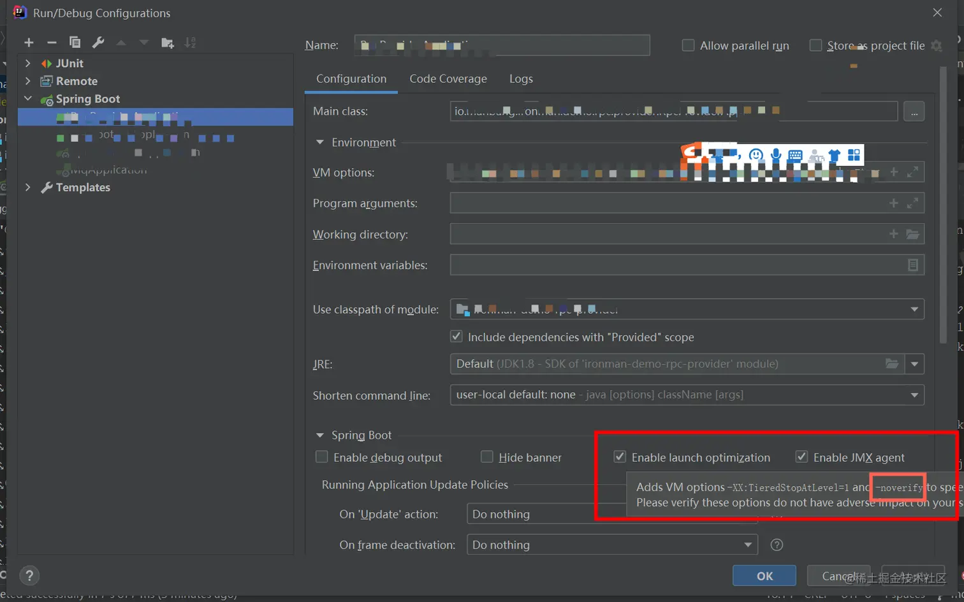Expand the Program arguments field editor
This screenshot has width=964, height=602.
click(x=913, y=203)
